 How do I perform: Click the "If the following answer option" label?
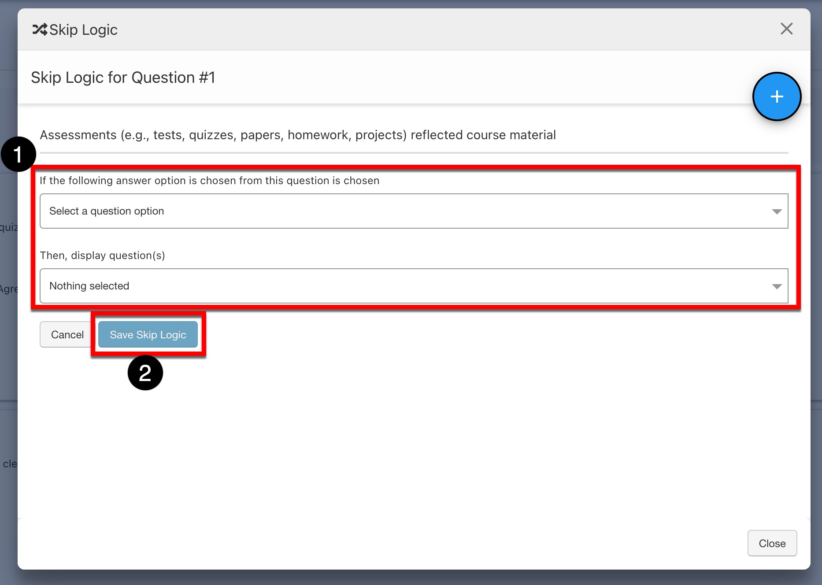pos(209,181)
